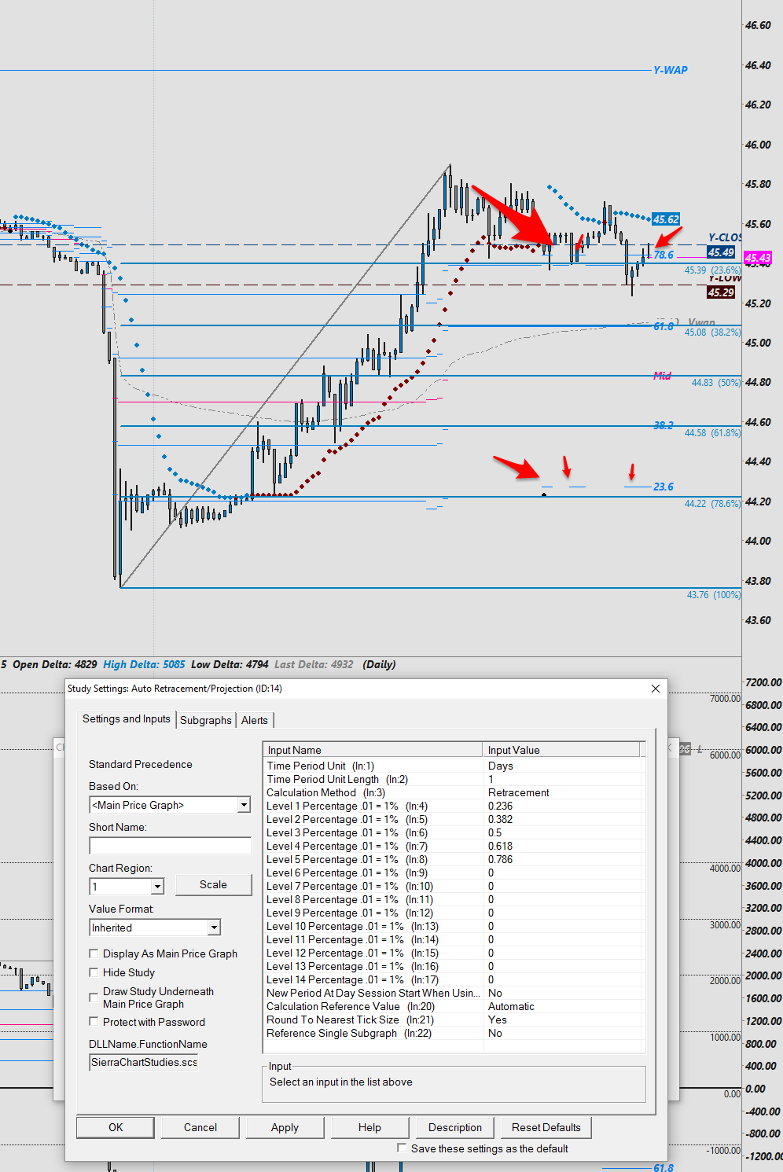
Task: Click the 43.76 (100%) retracement label
Action: 714,595
